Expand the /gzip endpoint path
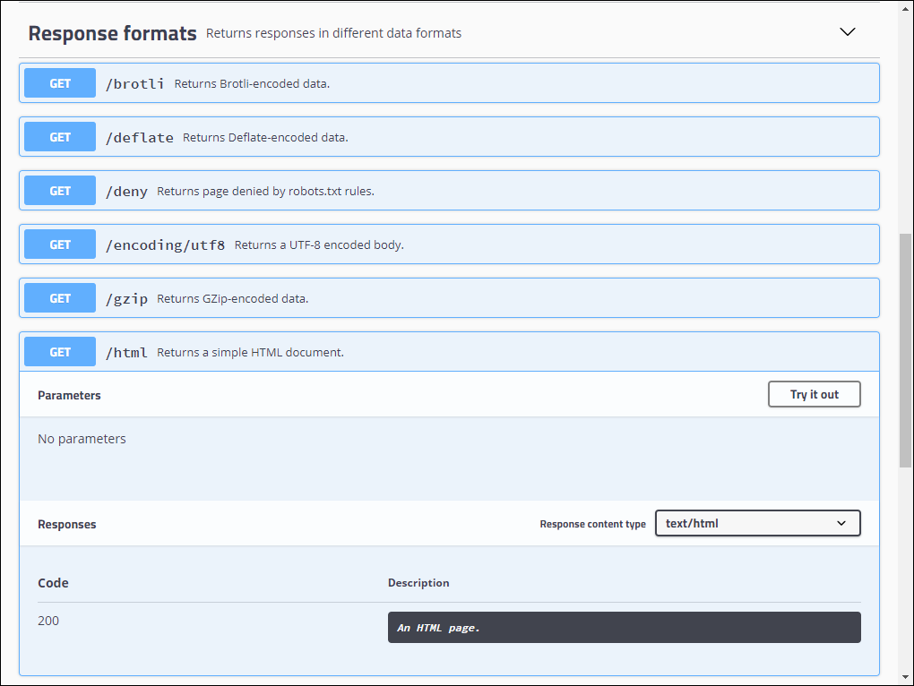This screenshot has width=914, height=686. click(x=126, y=298)
